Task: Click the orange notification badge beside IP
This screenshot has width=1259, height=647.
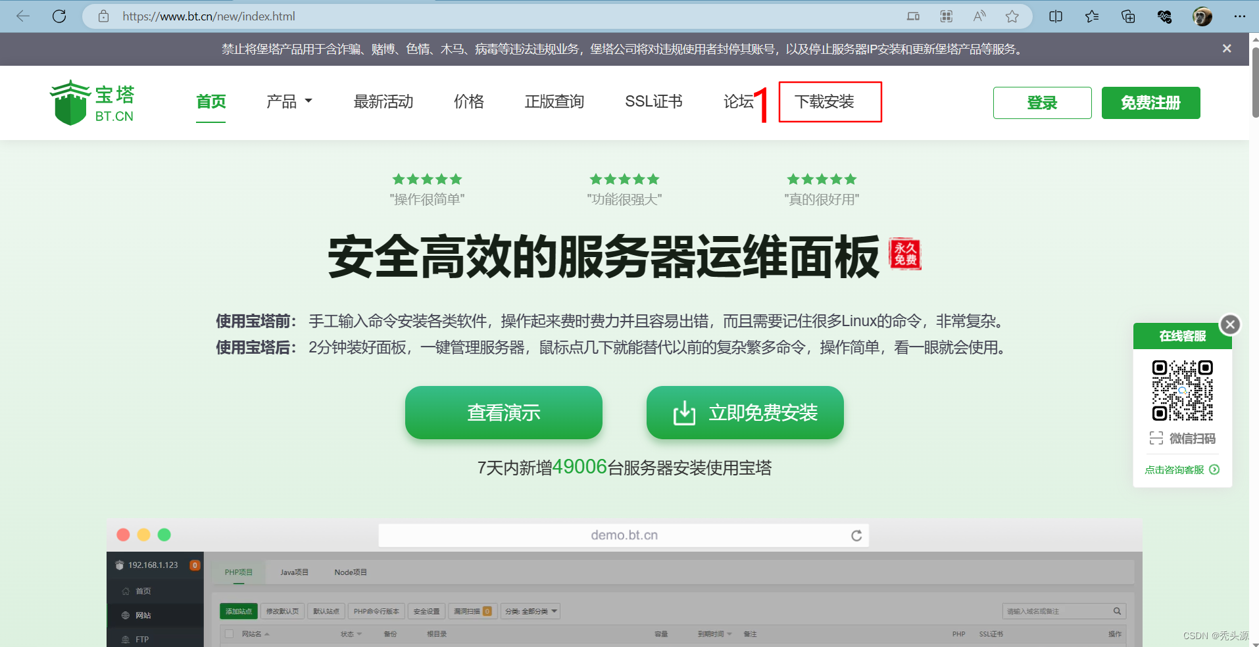Action: click(x=195, y=565)
